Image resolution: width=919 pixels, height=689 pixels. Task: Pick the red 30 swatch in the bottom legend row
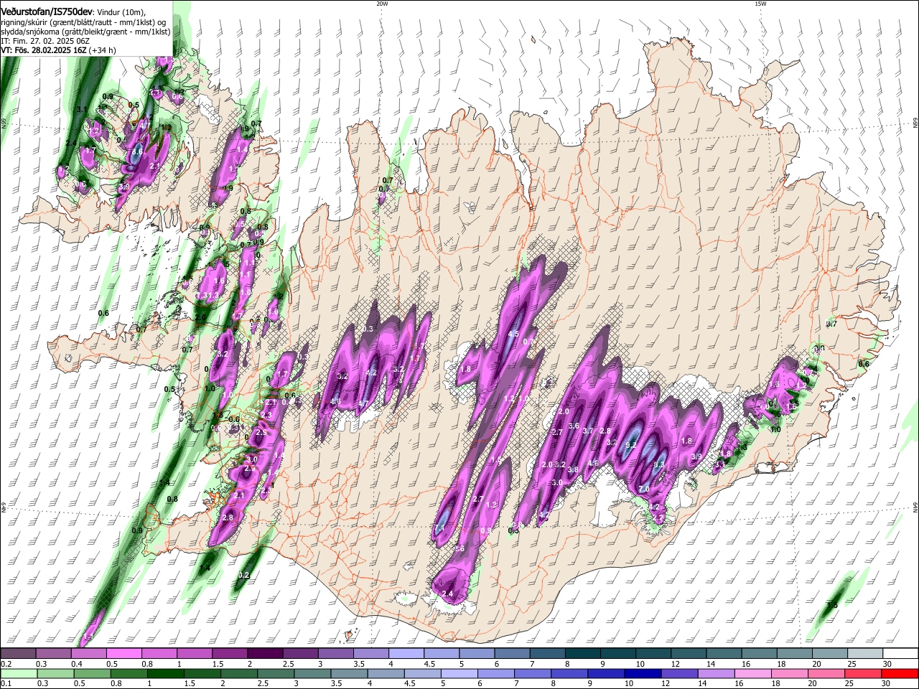coord(900,673)
